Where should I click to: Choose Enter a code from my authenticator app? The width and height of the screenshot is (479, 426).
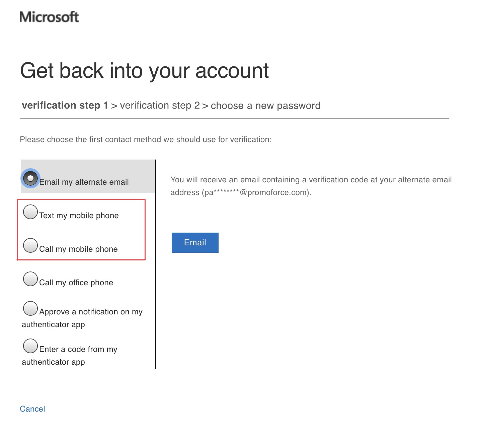30,346
